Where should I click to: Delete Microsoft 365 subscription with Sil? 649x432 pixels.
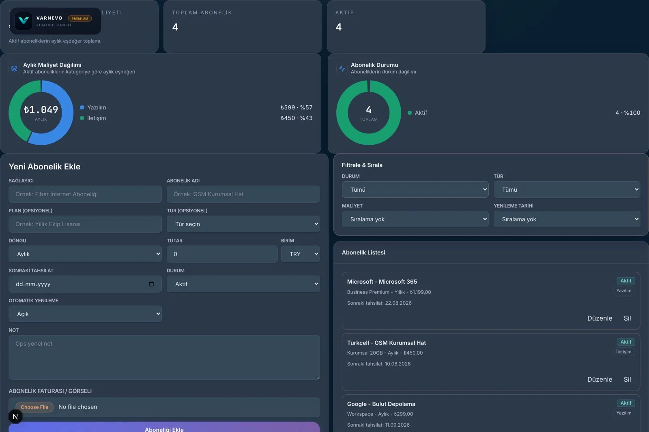pos(627,319)
